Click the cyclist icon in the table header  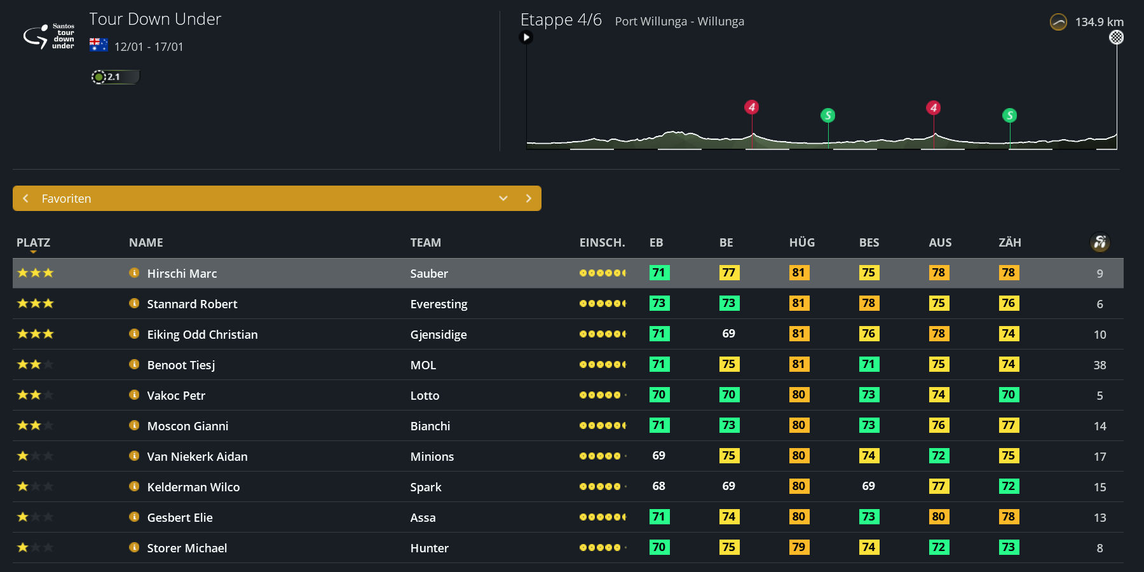coord(1100,242)
